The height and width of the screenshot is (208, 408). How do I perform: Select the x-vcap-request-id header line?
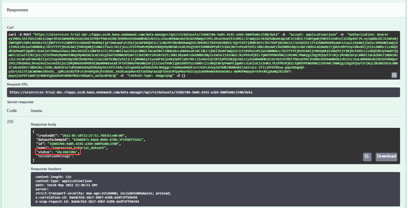coord(87,201)
